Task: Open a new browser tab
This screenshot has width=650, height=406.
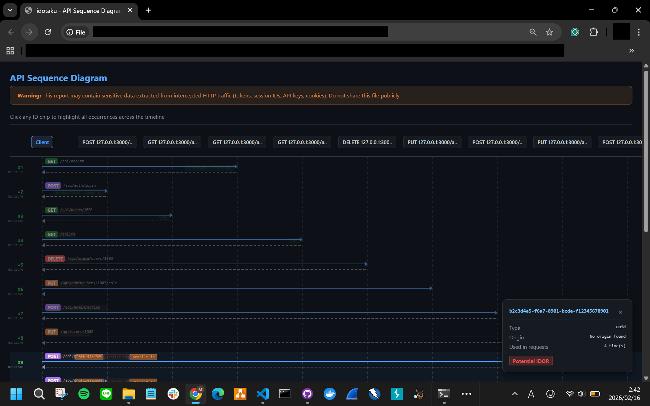Action: coord(148,10)
